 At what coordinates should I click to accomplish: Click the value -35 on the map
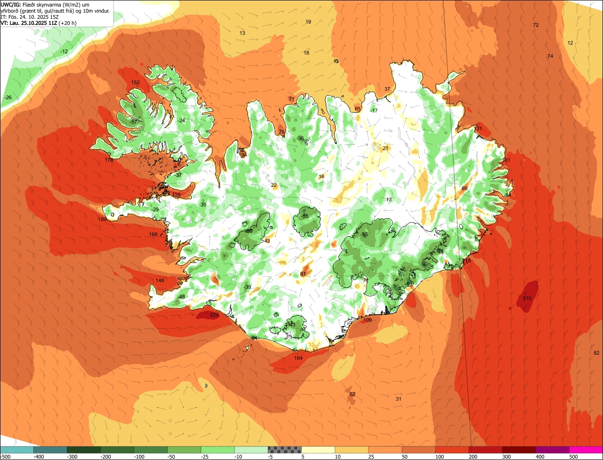[x=203, y=205]
